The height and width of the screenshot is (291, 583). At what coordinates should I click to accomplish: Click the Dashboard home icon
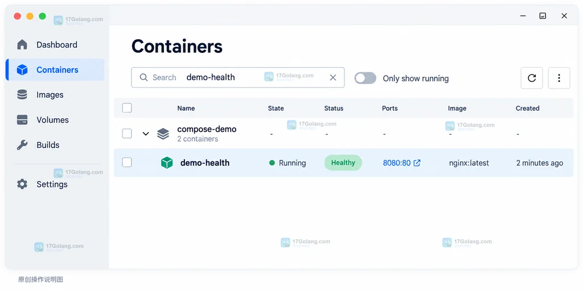point(22,44)
